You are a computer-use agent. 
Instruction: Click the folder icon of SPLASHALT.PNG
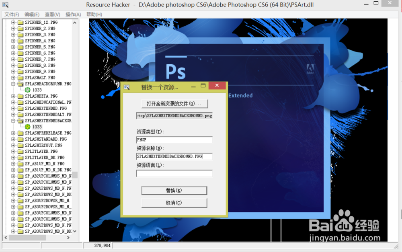point(21,78)
